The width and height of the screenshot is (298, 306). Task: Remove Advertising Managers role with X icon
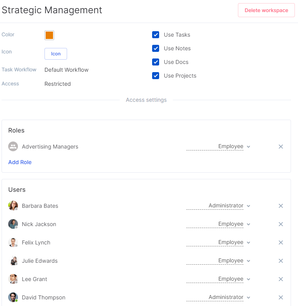[280, 147]
